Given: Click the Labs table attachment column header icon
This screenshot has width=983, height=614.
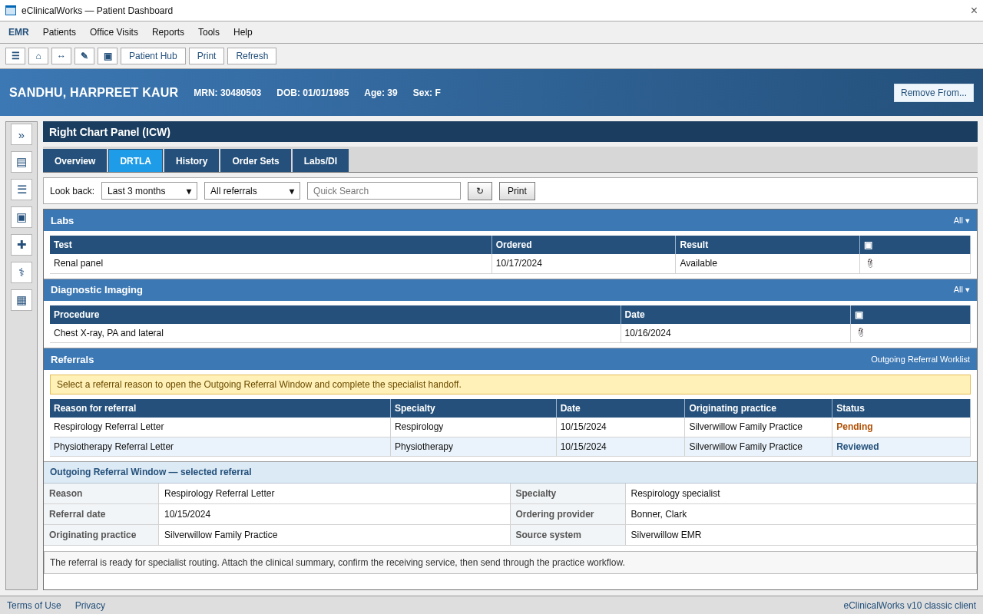Looking at the screenshot, I should (868, 245).
